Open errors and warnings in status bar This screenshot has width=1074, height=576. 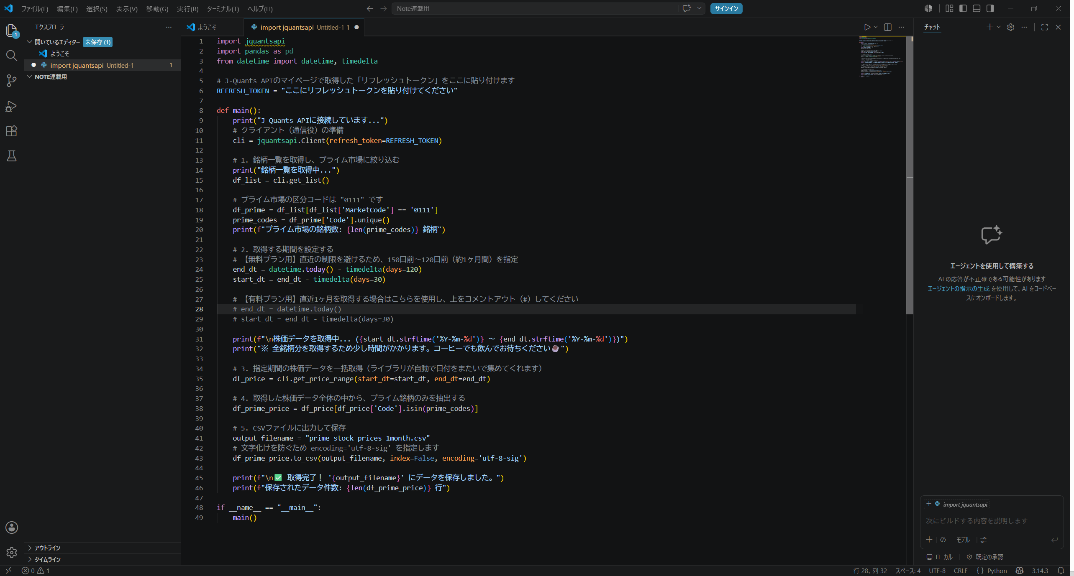36,571
